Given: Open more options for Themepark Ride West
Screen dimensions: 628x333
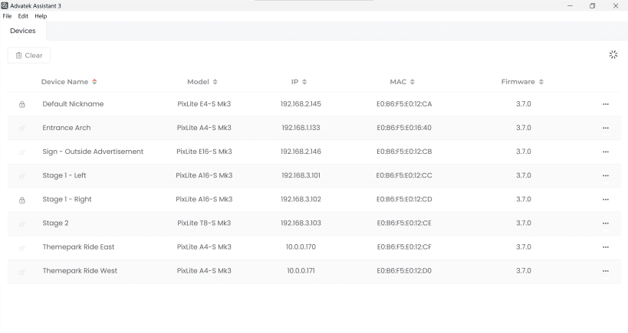Looking at the screenshot, I should tap(606, 271).
